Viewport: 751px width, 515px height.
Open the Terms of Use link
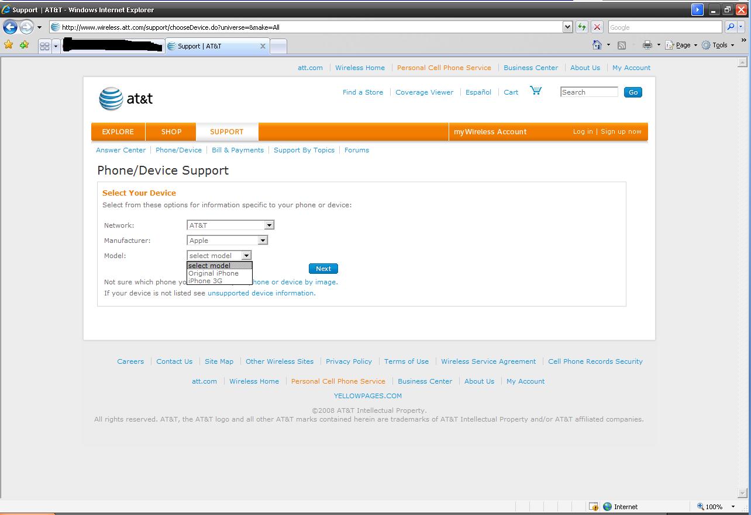point(406,361)
